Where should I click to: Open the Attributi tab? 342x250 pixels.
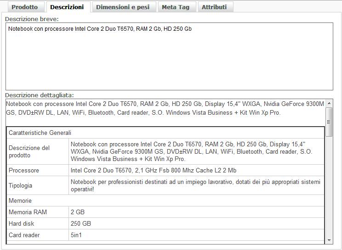coord(214,7)
